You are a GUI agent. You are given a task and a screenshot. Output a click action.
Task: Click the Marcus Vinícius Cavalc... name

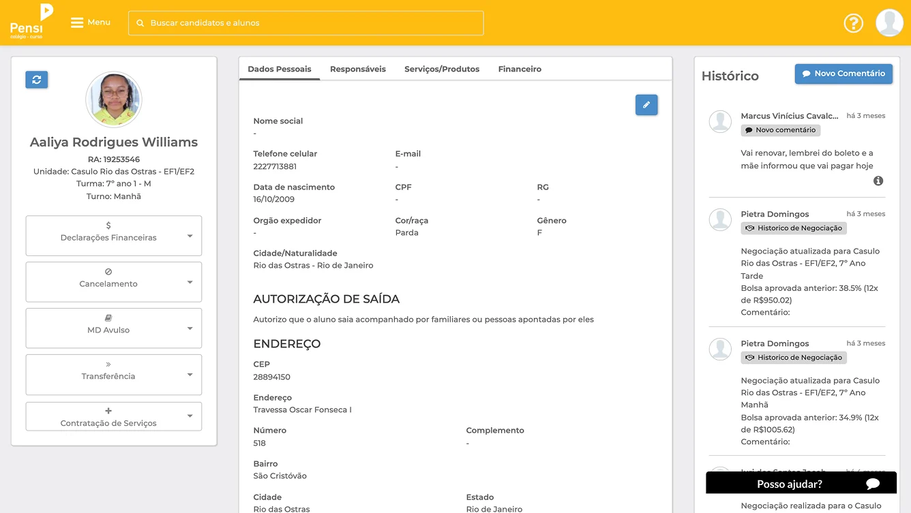click(x=790, y=116)
